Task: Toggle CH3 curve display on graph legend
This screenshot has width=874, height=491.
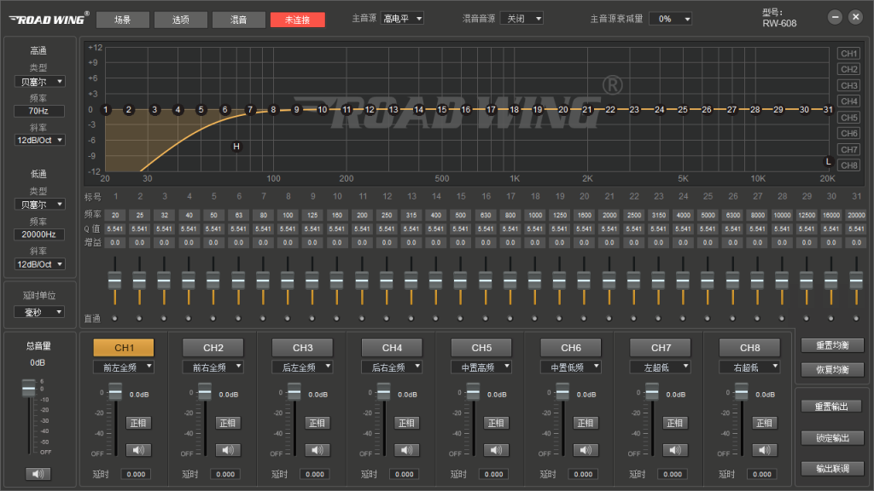Action: tap(849, 86)
